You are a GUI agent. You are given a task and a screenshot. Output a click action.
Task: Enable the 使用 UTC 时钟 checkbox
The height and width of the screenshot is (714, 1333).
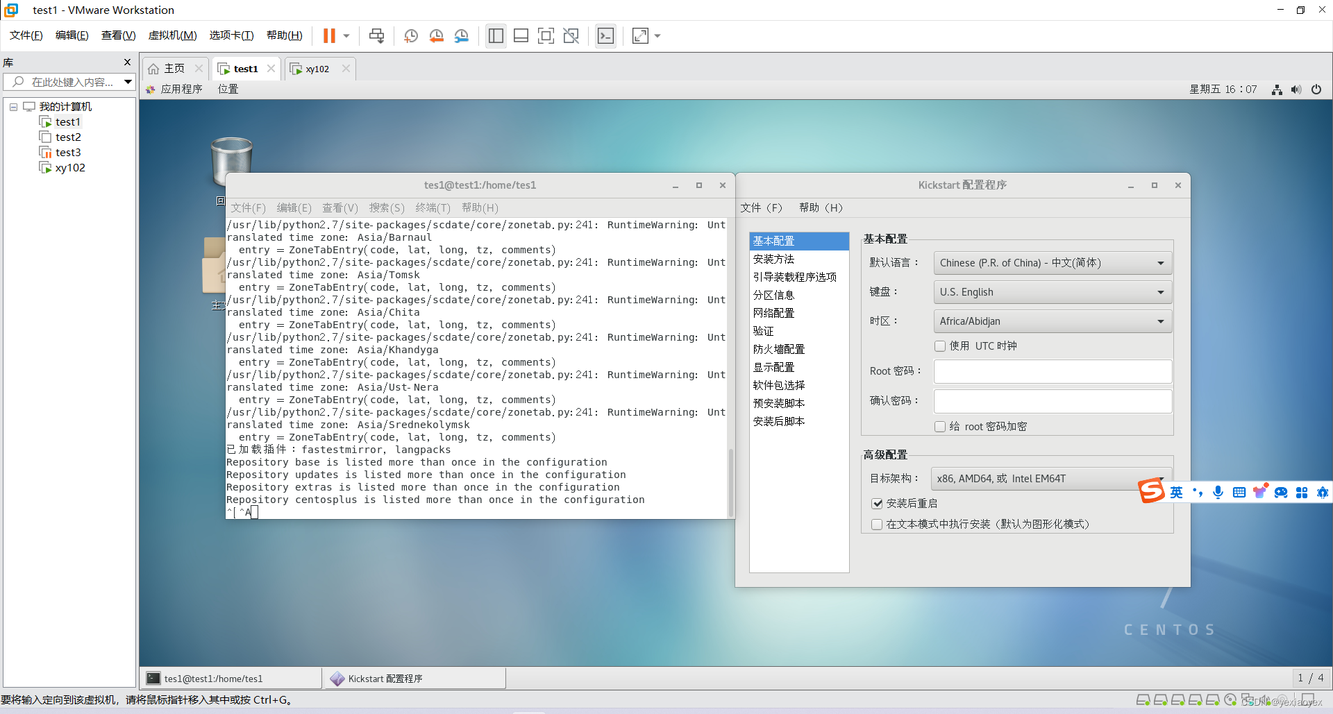940,346
